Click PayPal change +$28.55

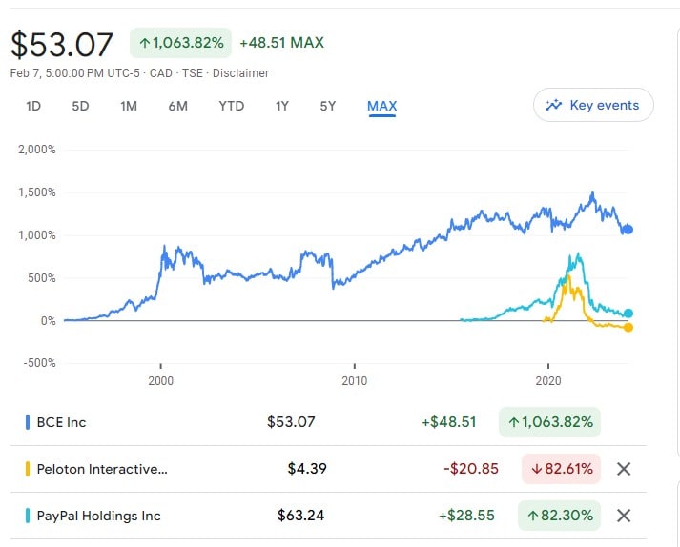pyautogui.click(x=466, y=516)
